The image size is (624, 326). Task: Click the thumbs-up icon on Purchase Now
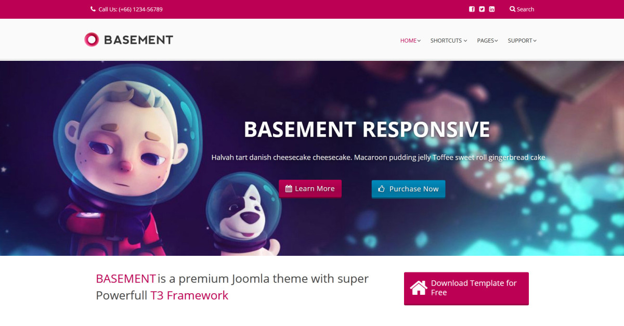pyautogui.click(x=381, y=189)
